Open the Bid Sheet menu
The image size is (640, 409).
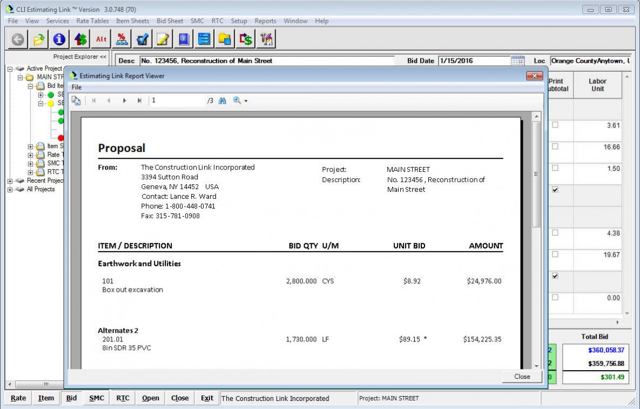tap(170, 21)
